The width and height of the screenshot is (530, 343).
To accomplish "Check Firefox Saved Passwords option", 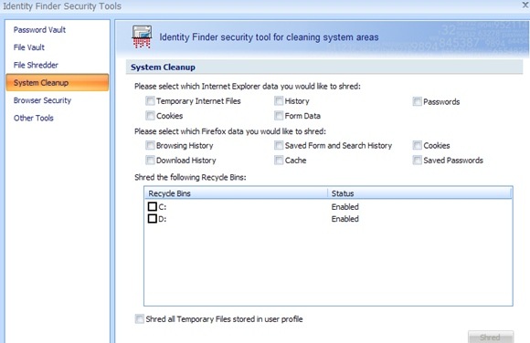I will click(417, 161).
